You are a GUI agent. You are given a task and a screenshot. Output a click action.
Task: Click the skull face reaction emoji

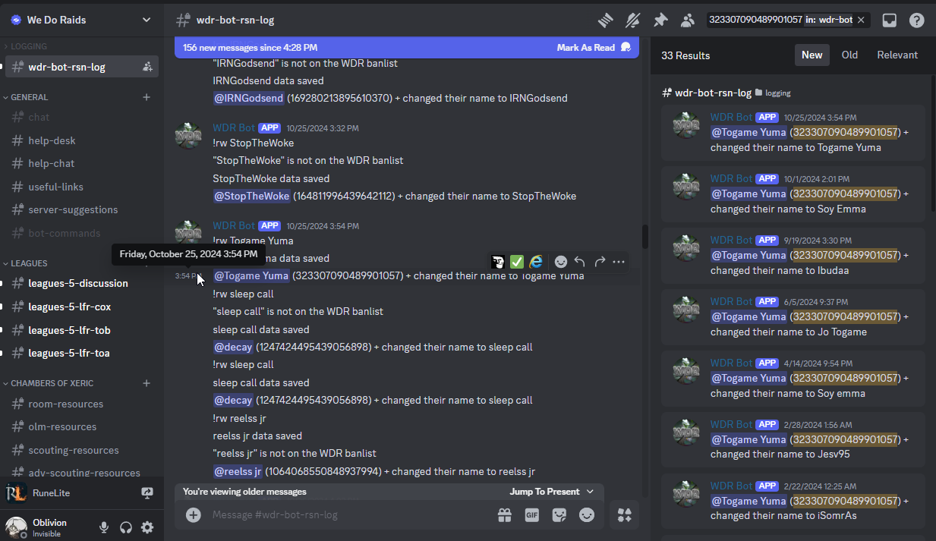point(498,262)
